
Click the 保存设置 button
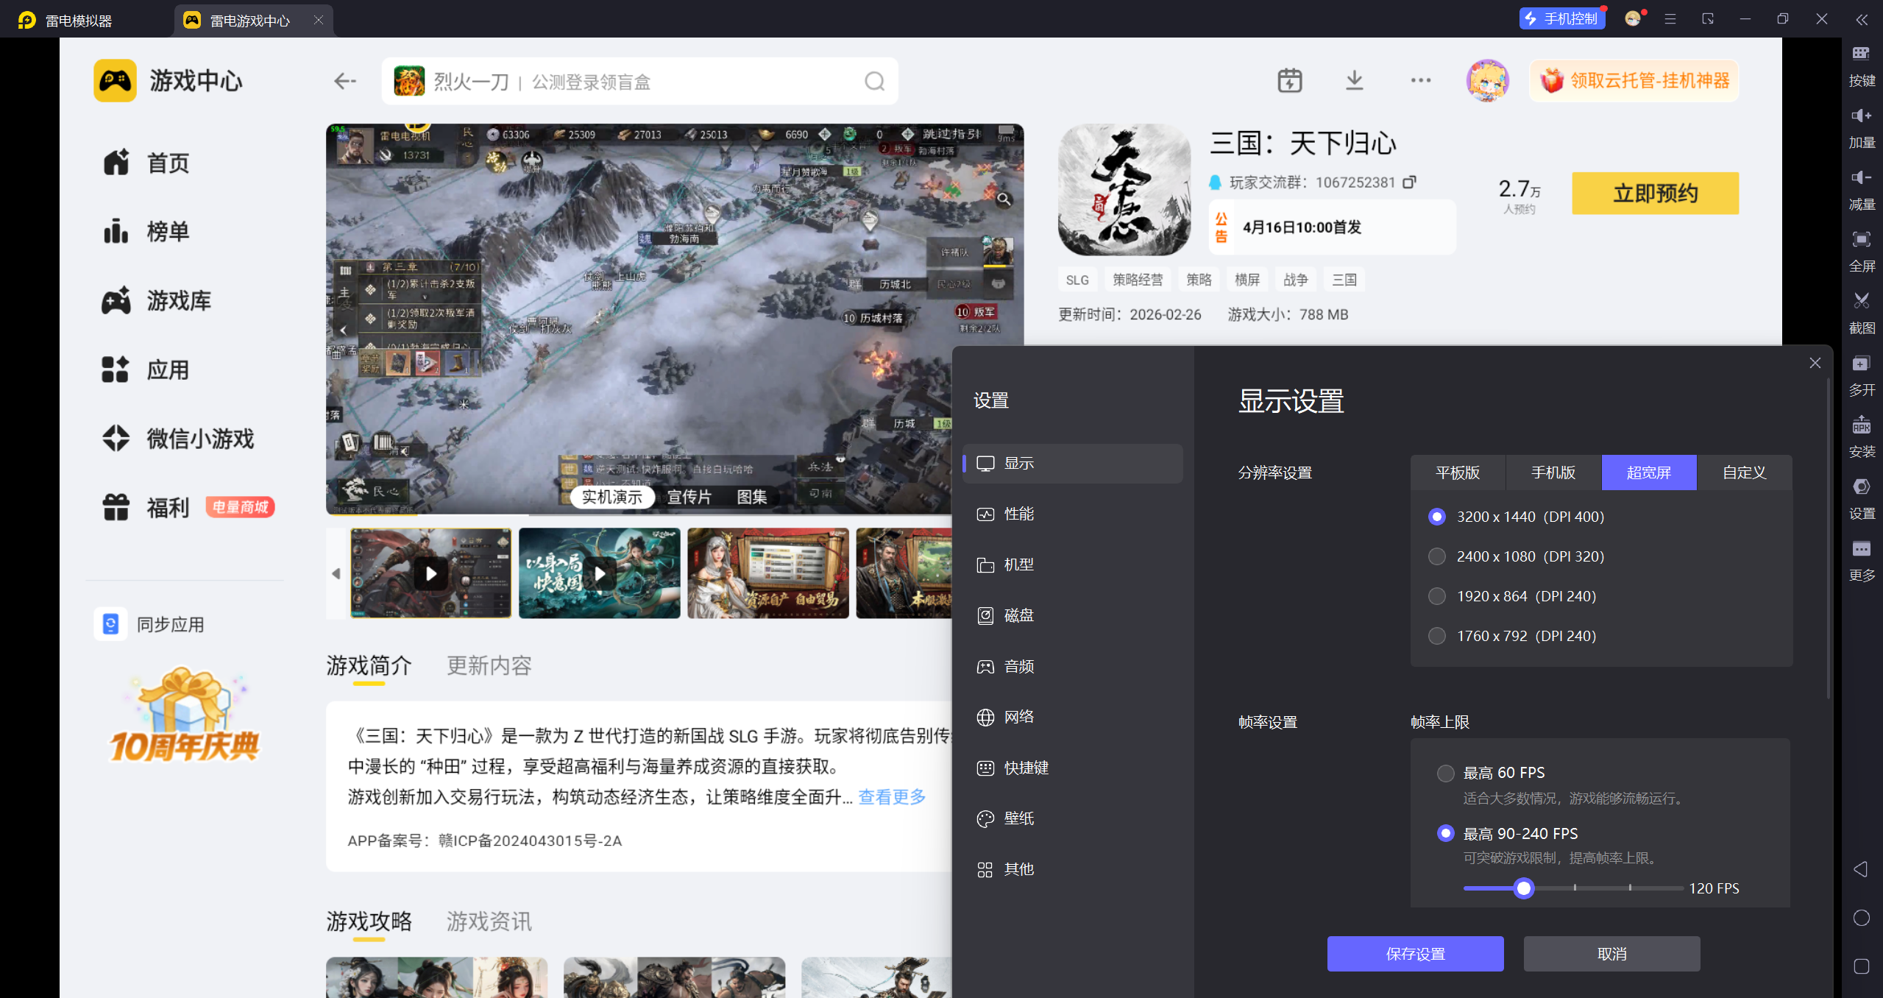[1415, 954]
